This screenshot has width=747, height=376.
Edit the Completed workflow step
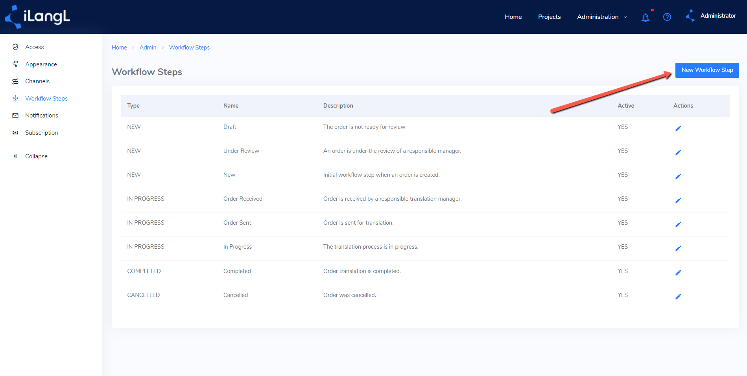click(678, 273)
